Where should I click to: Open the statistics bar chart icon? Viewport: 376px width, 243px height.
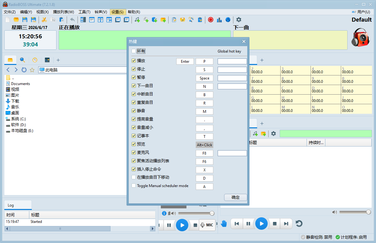point(219,20)
